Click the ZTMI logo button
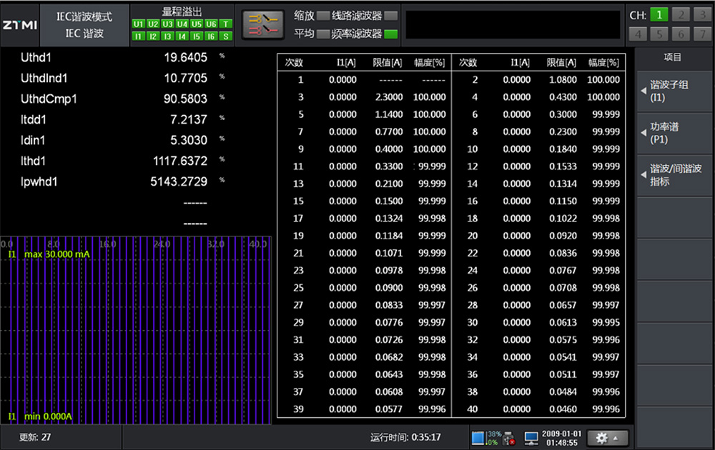Image resolution: width=715 pixels, height=450 pixels. [x=19, y=25]
